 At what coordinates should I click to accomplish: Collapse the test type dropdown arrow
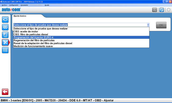(x=148, y=25)
